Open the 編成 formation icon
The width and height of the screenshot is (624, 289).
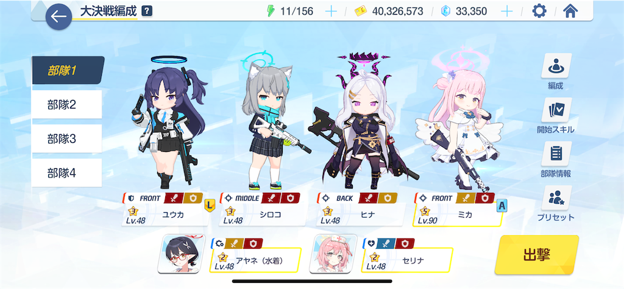click(x=556, y=66)
